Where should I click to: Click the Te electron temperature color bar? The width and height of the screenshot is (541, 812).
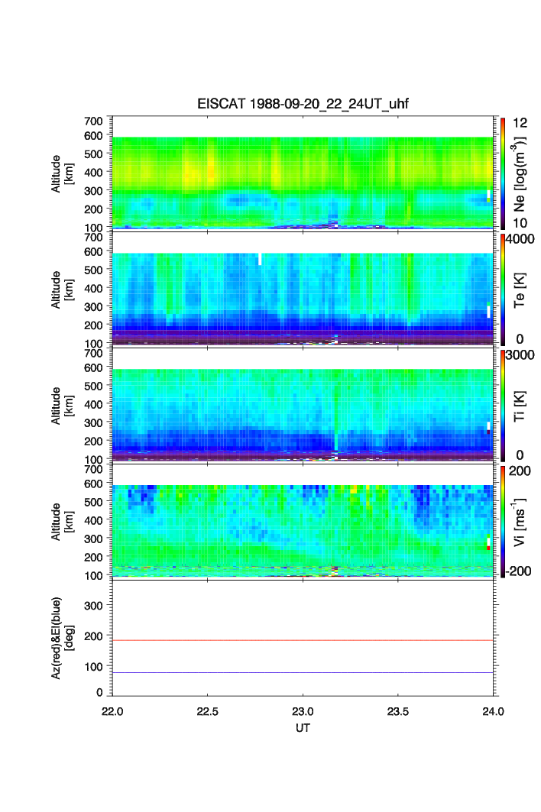tap(502, 289)
